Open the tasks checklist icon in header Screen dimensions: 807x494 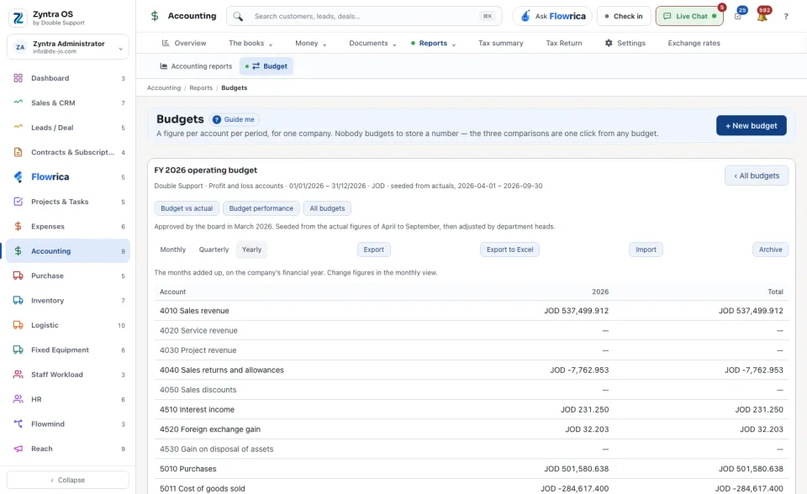pos(738,17)
